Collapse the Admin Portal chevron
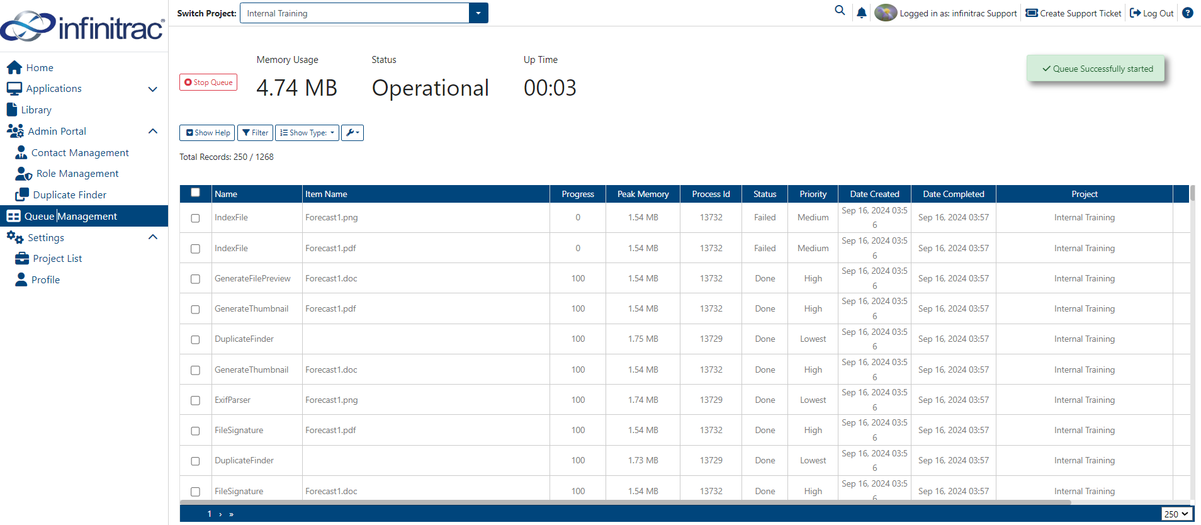Screen dimensions: 1201x525 click(x=152, y=131)
